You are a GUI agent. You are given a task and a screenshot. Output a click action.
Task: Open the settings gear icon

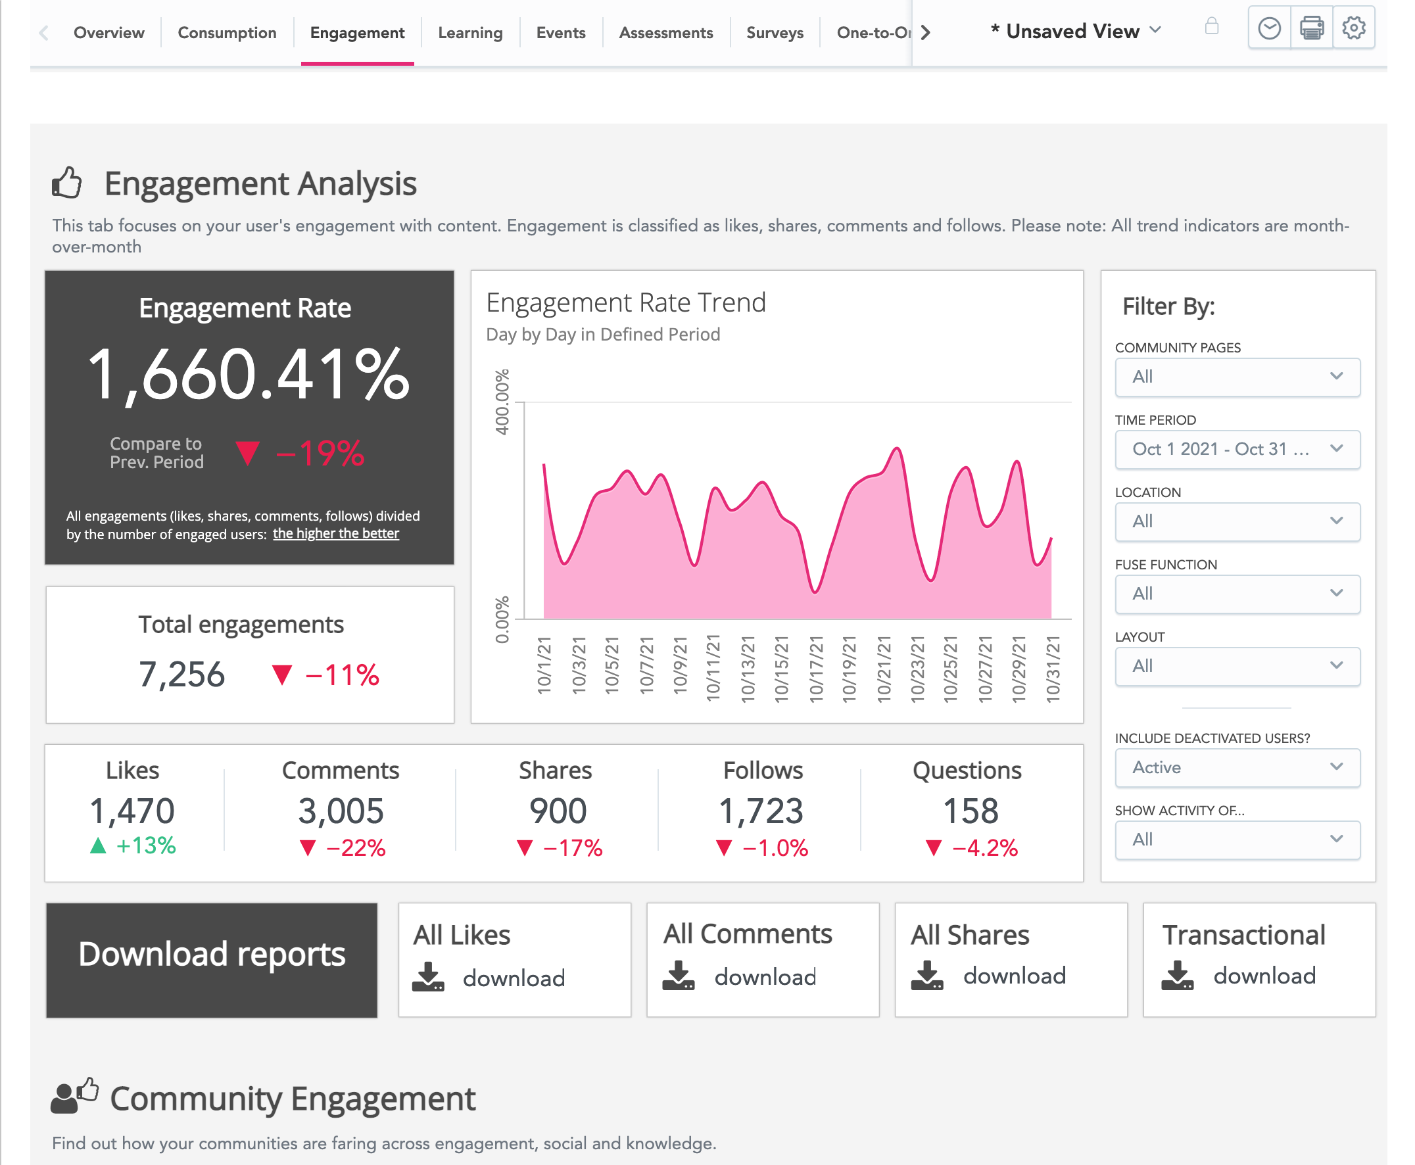(x=1353, y=28)
